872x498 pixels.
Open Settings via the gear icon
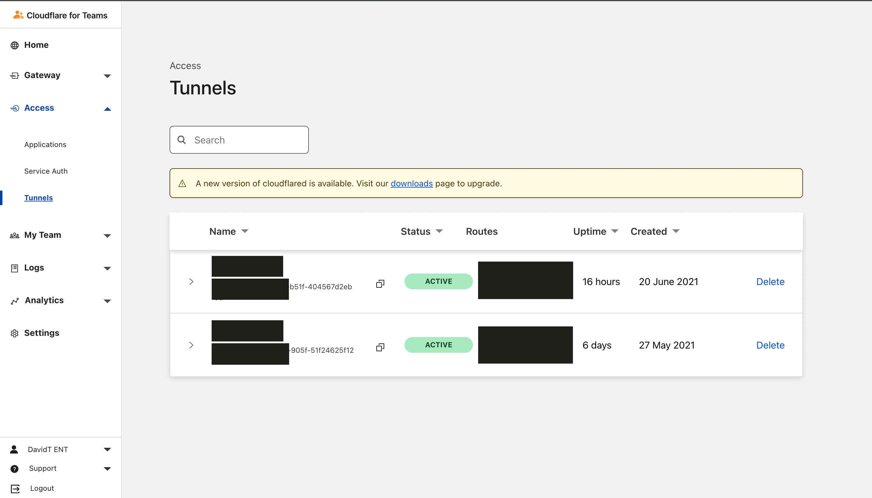[x=14, y=333]
